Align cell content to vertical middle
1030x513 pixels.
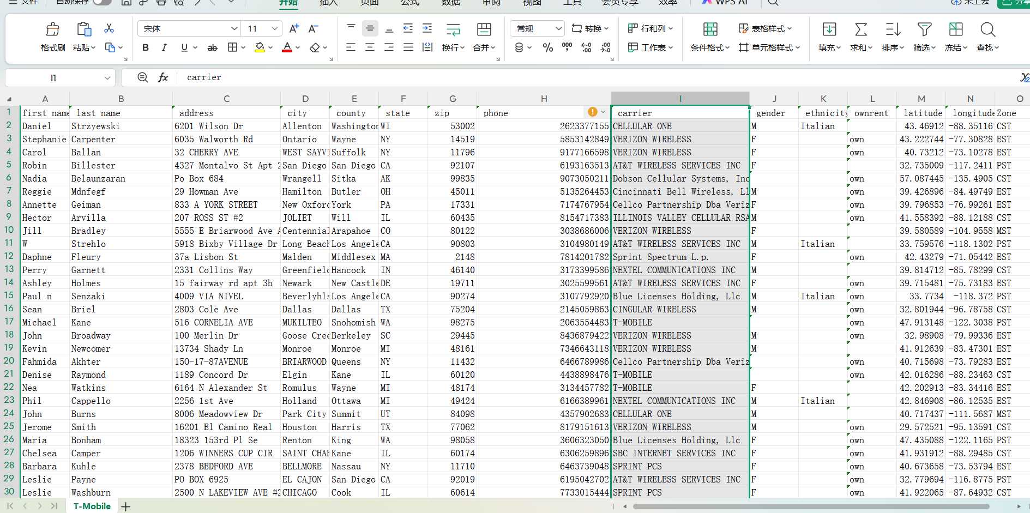click(x=370, y=28)
